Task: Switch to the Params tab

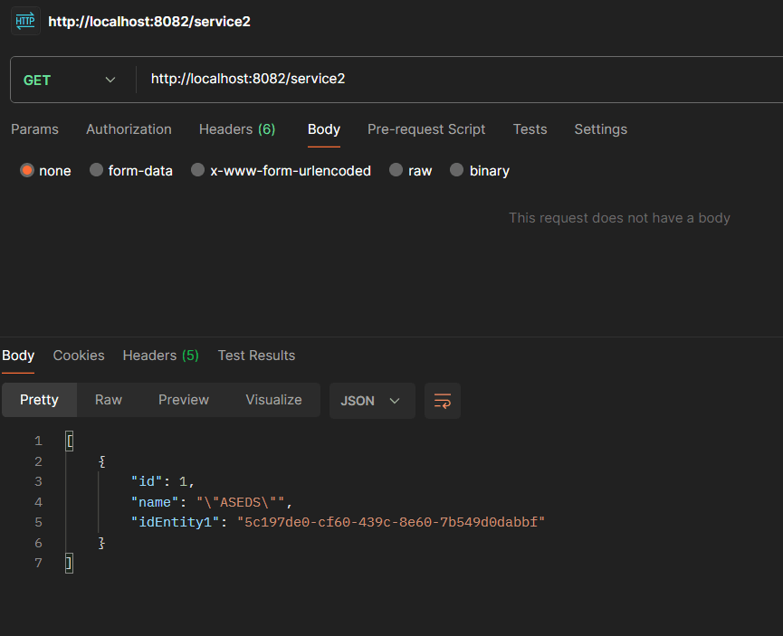Action: pyautogui.click(x=34, y=129)
